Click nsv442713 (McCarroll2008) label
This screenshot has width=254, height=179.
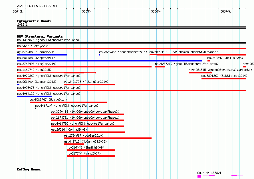[85, 141]
